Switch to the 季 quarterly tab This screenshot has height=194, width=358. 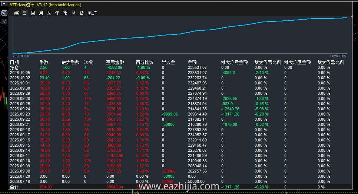tap(49, 13)
